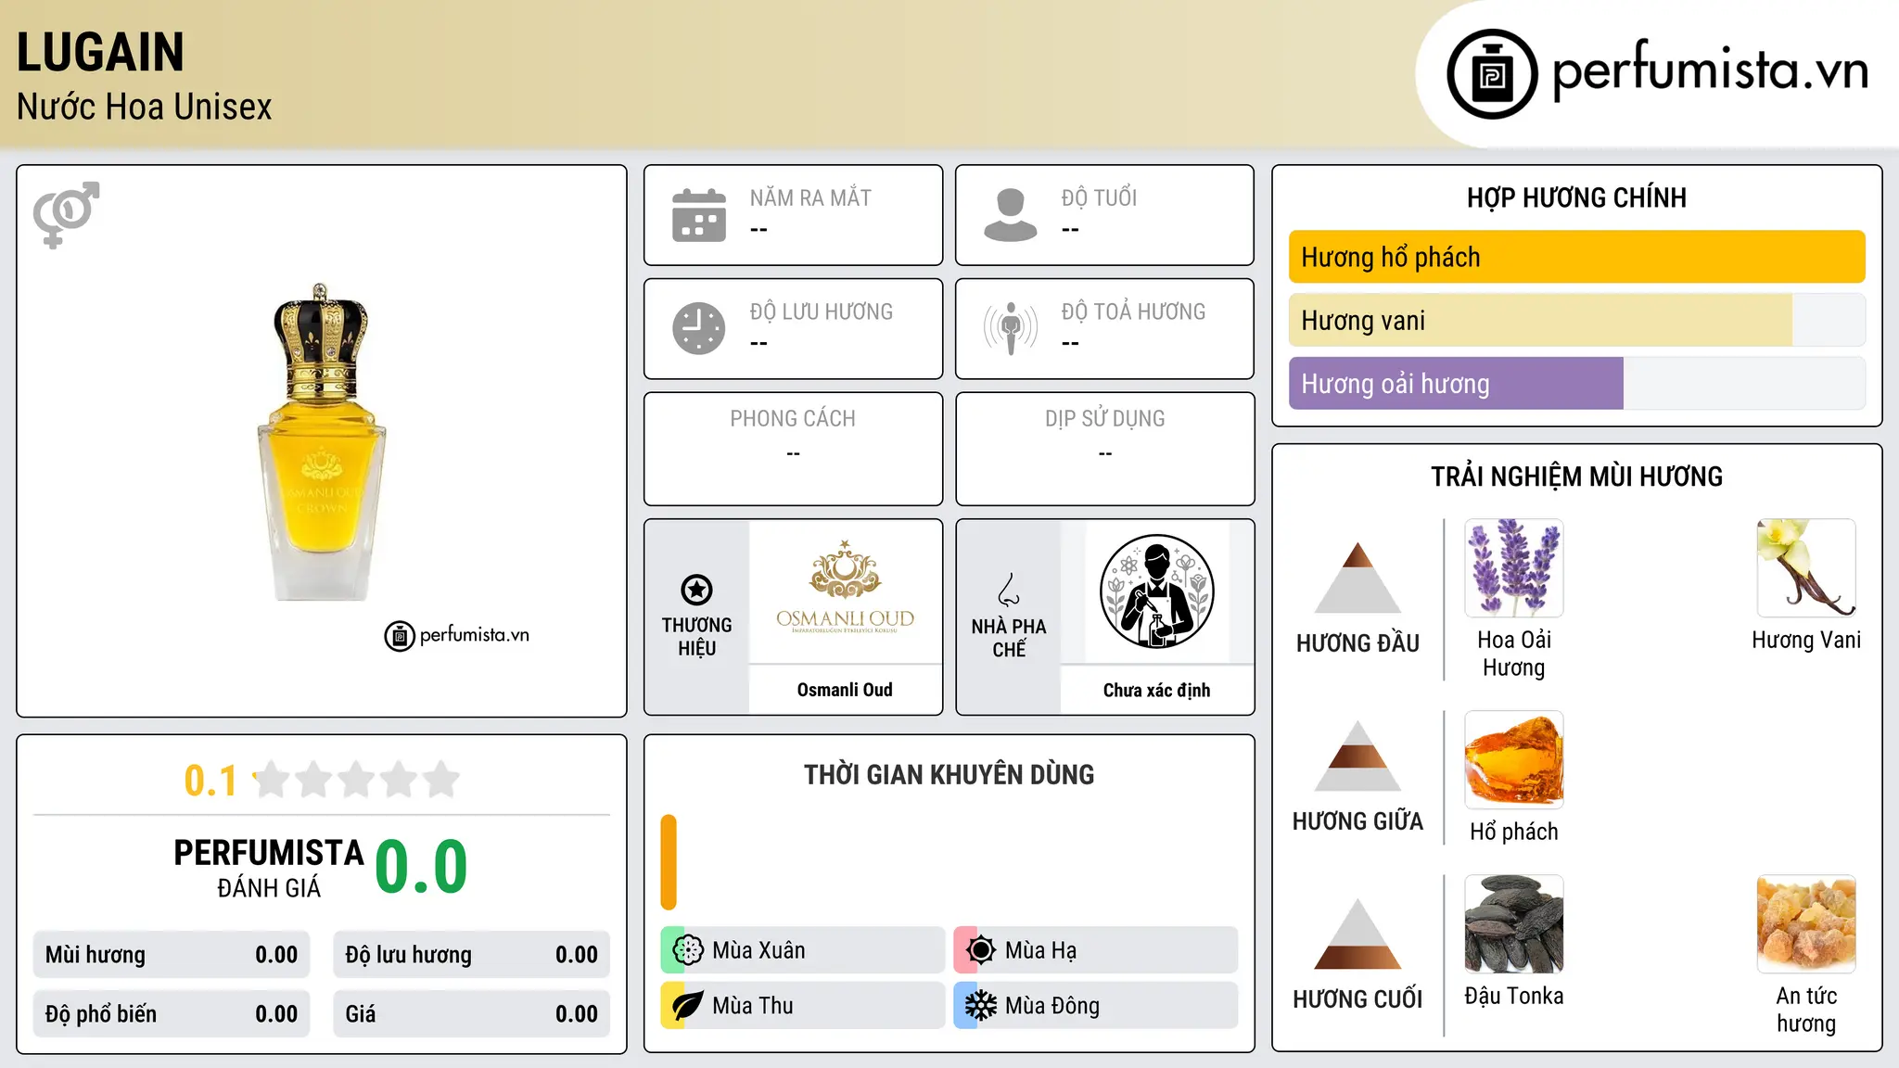Screen dimensions: 1899x1068
Task: Click the person icon for Độ tuổi
Action: (1011, 215)
